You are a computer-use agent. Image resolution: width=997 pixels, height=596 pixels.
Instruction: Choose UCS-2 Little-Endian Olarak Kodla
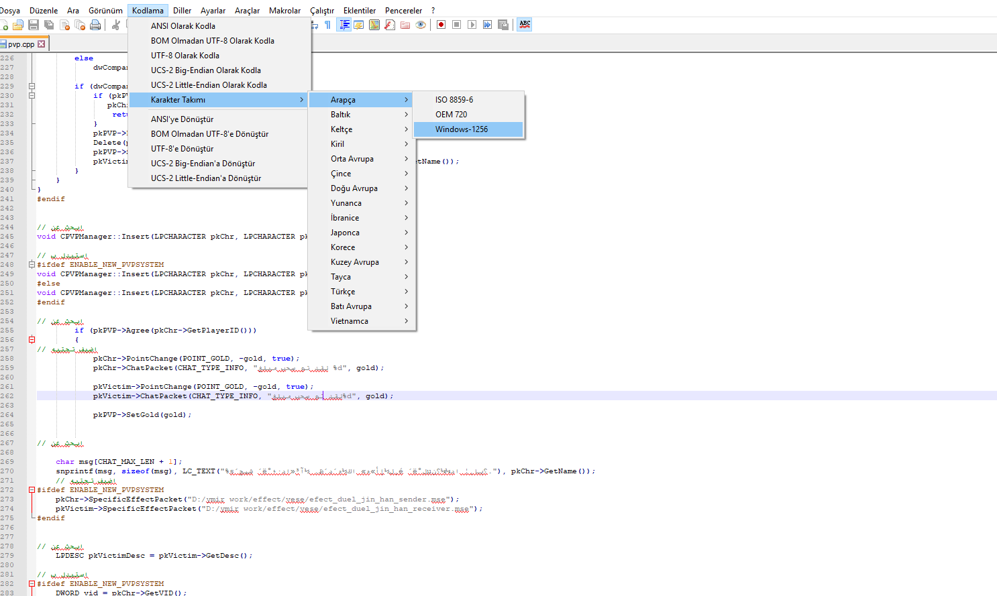click(x=219, y=85)
